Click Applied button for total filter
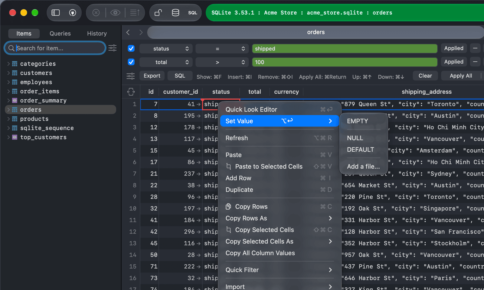This screenshot has width=484, height=290. (454, 62)
